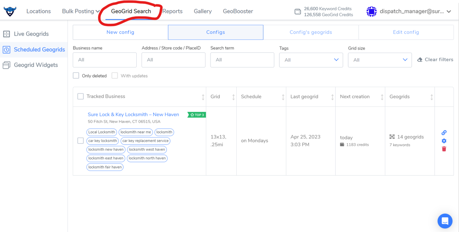Toggle the Only deleted checkbox
459x232 pixels.
click(76, 76)
